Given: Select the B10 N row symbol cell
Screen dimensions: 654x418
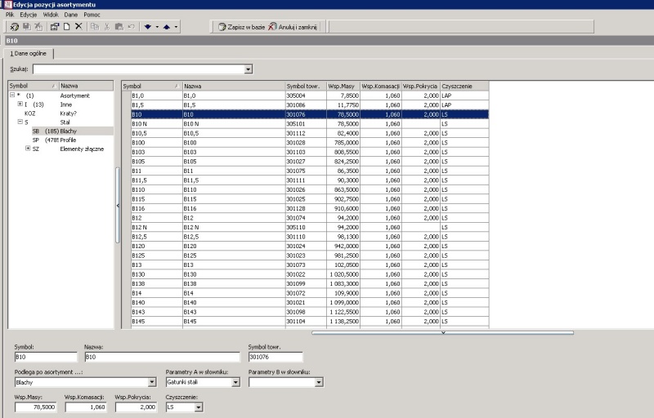Looking at the screenshot, I should [x=156, y=123].
